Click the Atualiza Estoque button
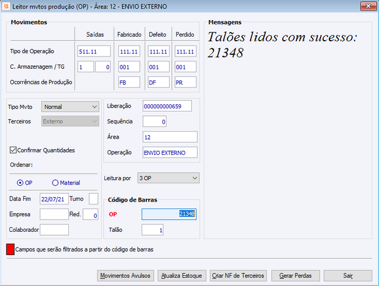 182,276
